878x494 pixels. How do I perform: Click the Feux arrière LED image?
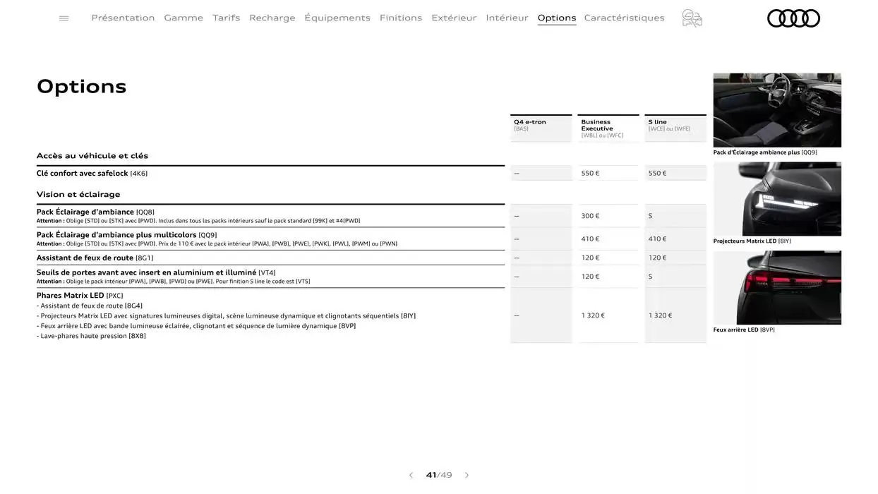point(776,287)
